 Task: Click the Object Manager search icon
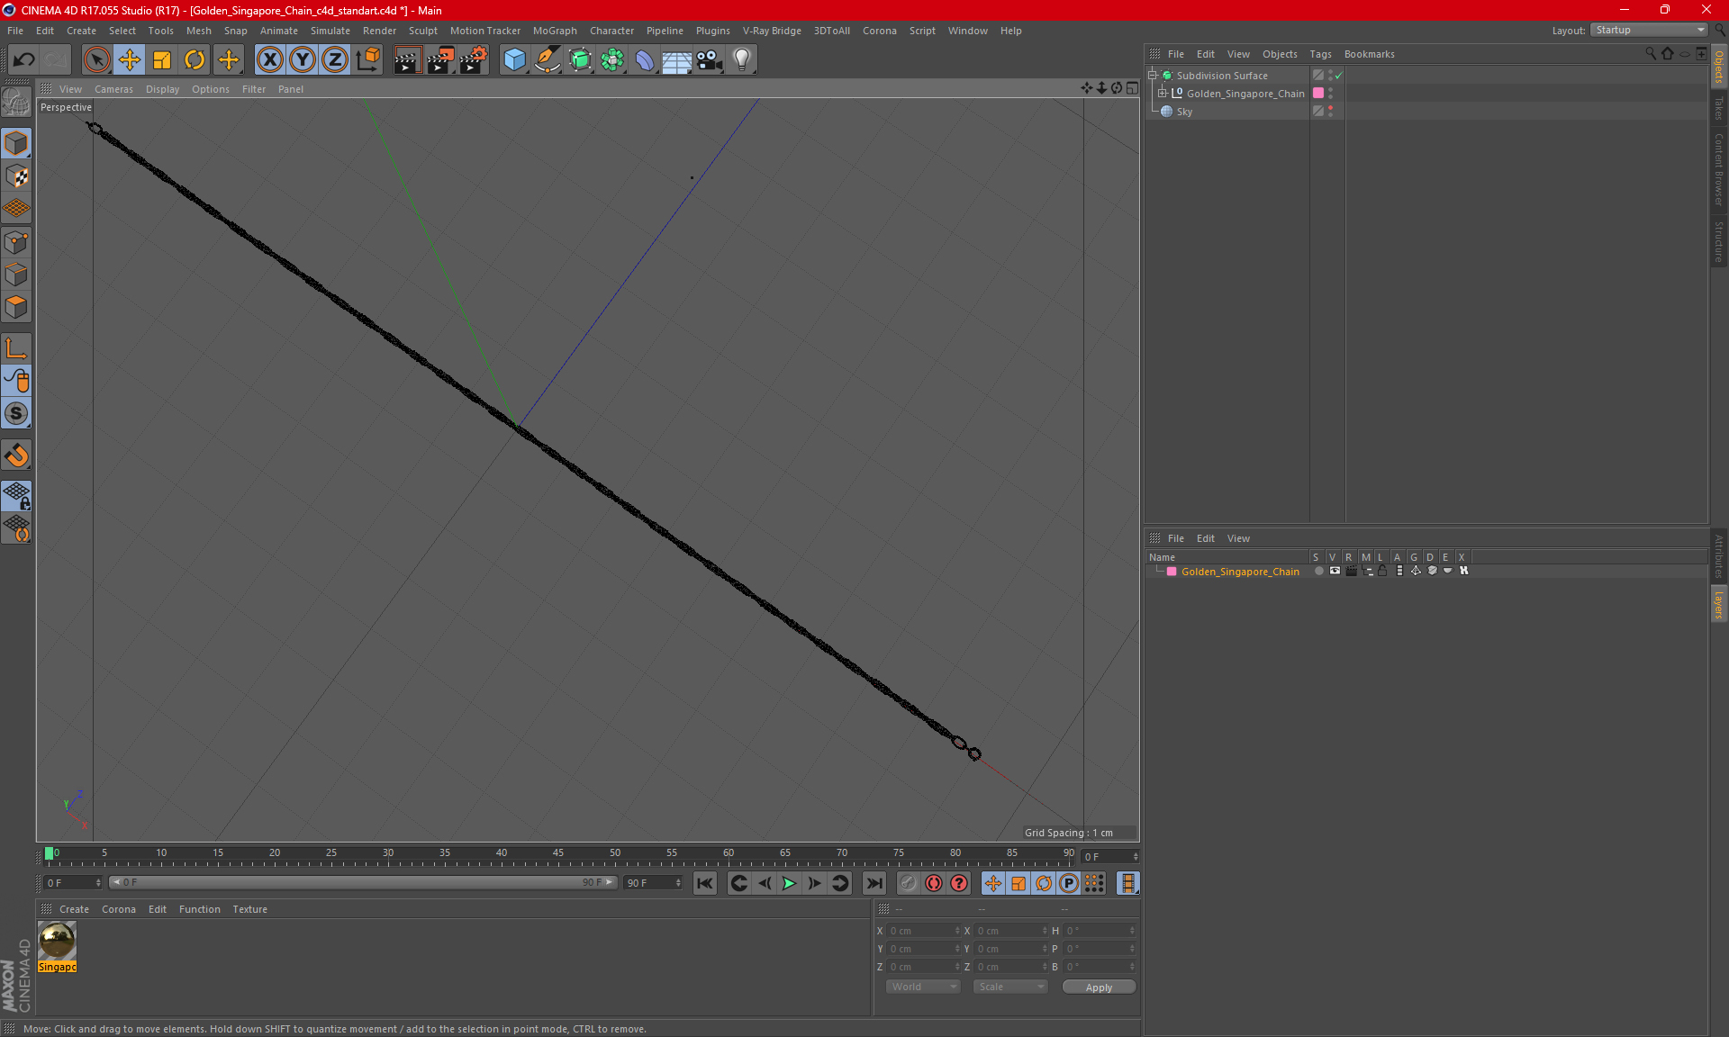pyautogui.click(x=1650, y=54)
